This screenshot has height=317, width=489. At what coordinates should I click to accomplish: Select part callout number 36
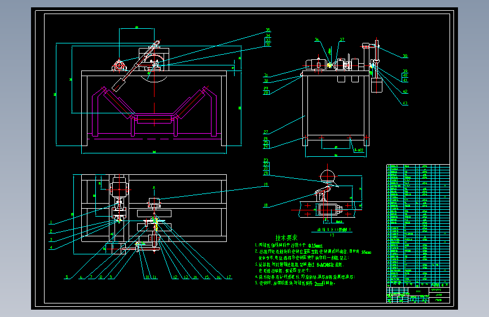[317, 39]
